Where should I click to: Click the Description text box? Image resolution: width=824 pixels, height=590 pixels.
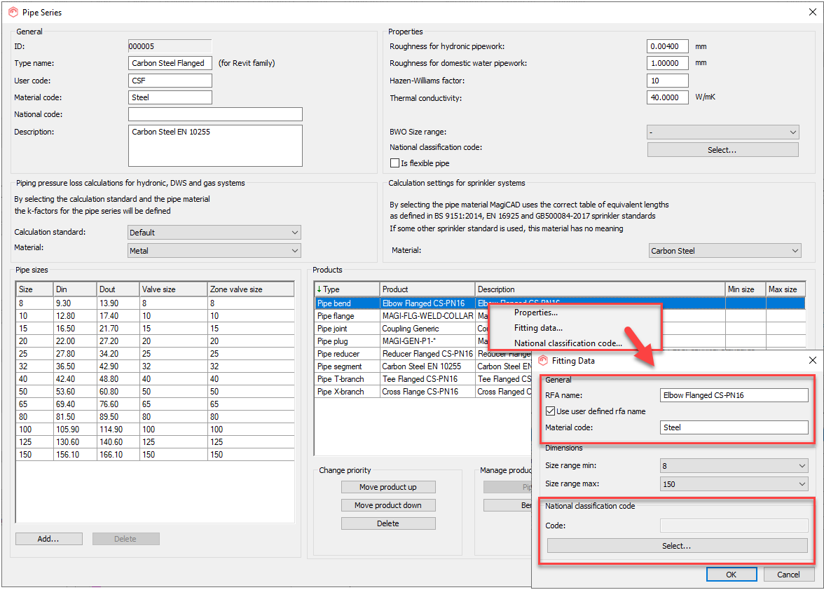point(216,146)
